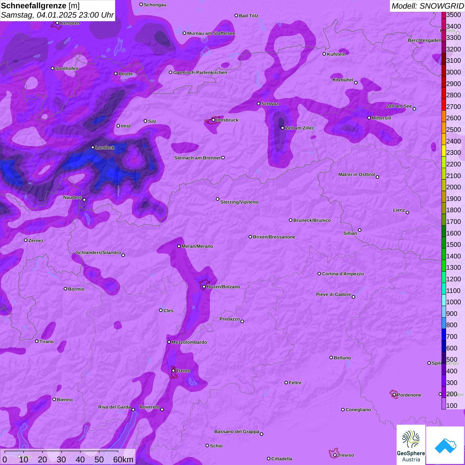This screenshot has height=465, width=465.
Task: Click the "Predazzo" label
Action: pyautogui.click(x=230, y=319)
